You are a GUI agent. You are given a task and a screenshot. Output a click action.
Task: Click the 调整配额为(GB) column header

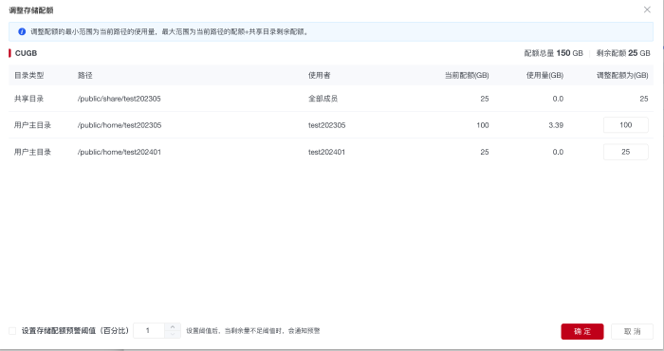point(622,75)
